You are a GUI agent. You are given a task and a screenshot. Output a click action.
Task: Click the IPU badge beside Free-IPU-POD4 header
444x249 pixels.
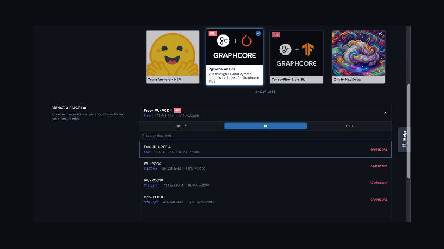click(x=178, y=110)
